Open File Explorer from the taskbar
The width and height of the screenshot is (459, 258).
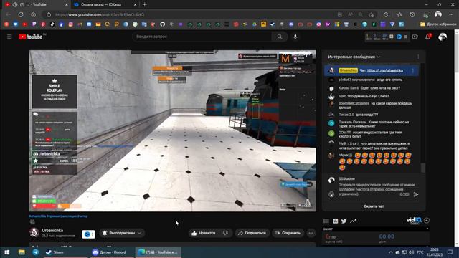click(22, 252)
